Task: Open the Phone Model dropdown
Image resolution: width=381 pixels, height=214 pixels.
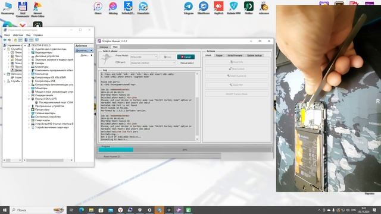Action: pos(144,57)
